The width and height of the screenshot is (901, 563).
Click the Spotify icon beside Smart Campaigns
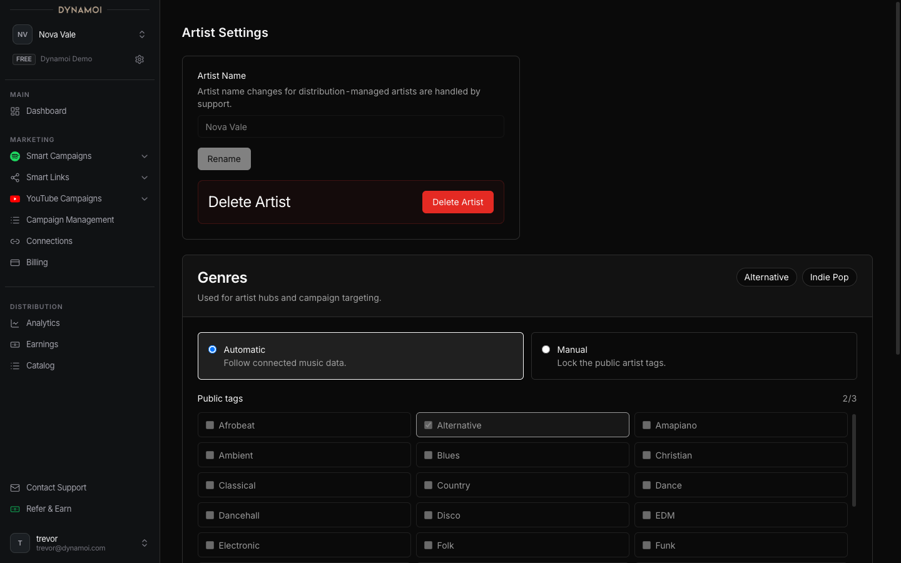click(x=15, y=156)
